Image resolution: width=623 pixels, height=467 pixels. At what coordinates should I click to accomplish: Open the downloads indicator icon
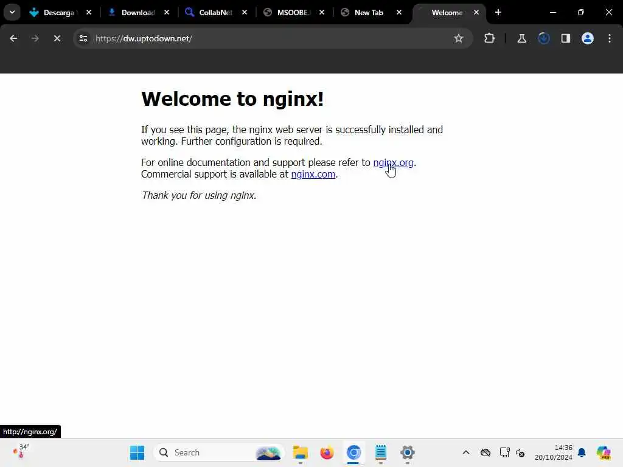click(x=544, y=38)
